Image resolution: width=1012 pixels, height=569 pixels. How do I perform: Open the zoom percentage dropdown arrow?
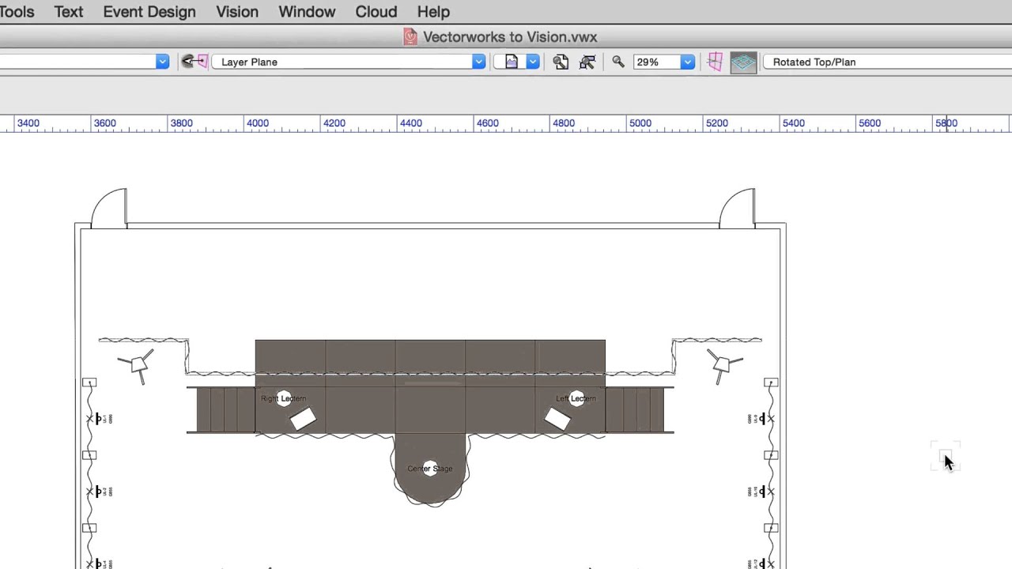coord(688,62)
